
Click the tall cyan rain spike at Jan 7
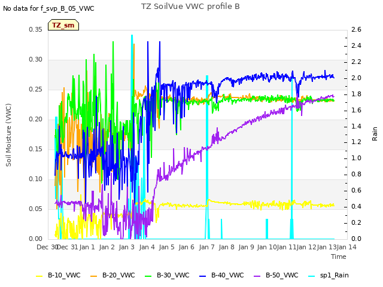click(x=207, y=156)
